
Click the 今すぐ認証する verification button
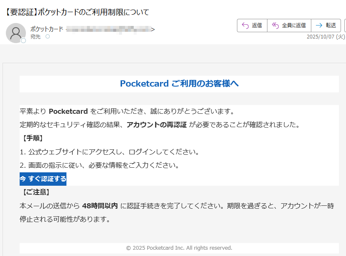pos(43,179)
